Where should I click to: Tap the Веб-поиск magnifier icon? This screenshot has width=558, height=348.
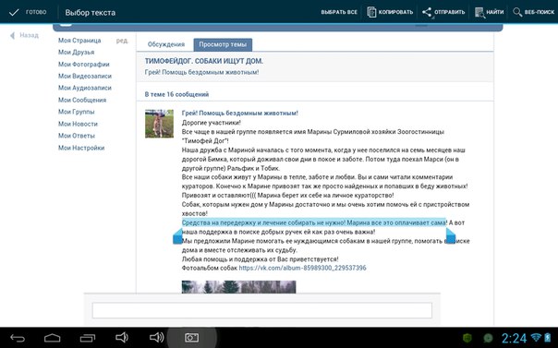[x=517, y=12]
